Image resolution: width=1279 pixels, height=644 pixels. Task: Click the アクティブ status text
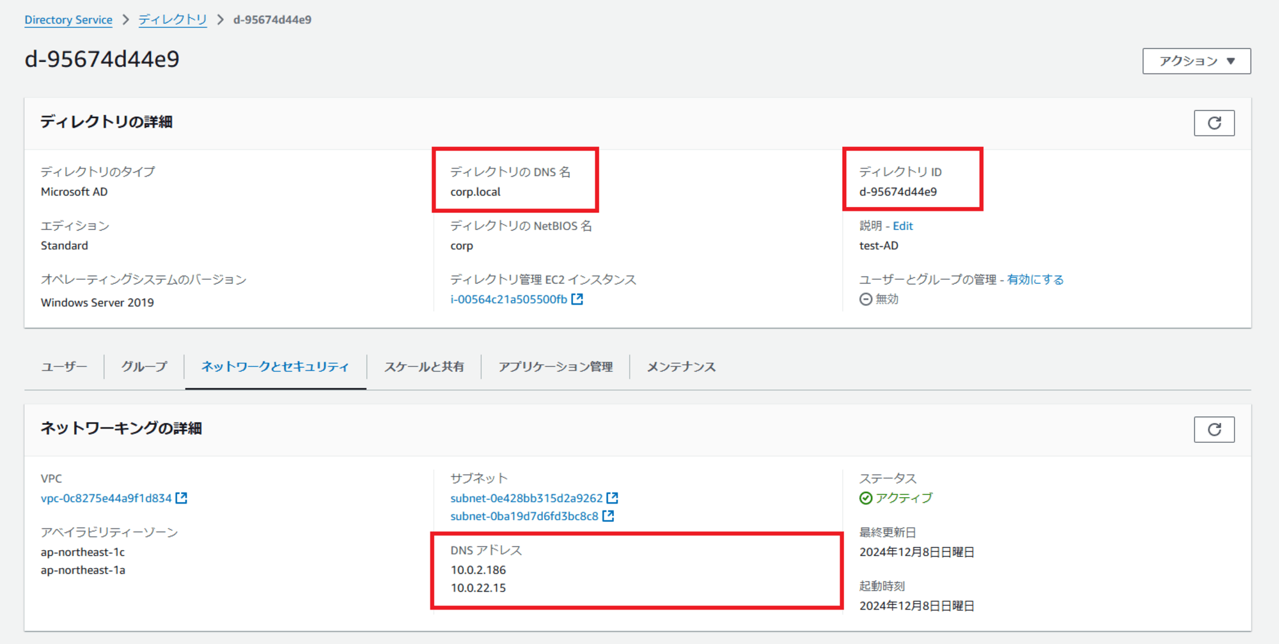tap(904, 498)
